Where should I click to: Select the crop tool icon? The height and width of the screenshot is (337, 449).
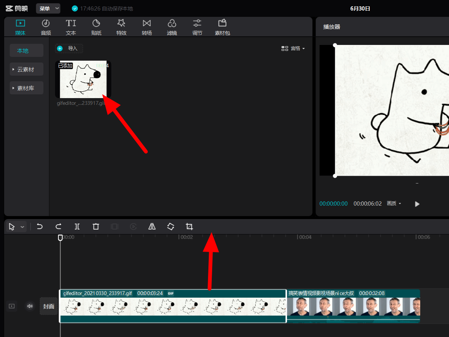click(189, 227)
